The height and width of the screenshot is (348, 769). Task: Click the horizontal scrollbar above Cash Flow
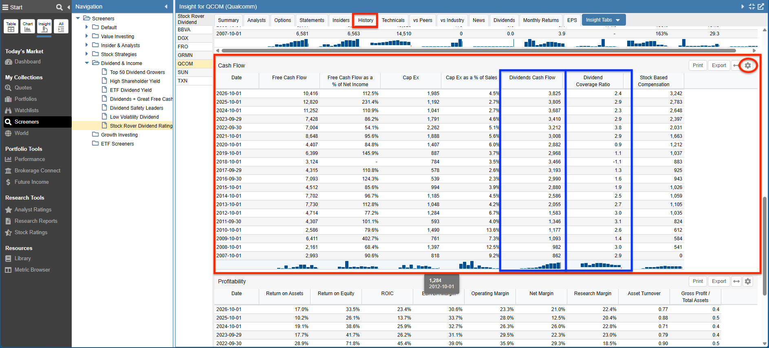coord(479,51)
